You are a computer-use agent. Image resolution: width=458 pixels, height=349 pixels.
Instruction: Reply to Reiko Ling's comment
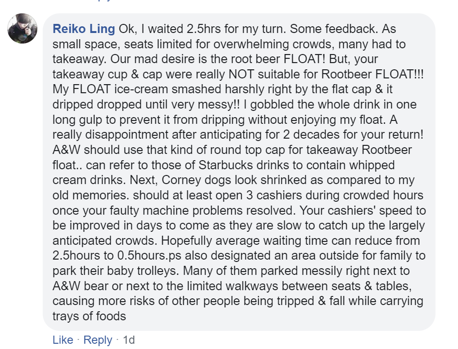click(97, 340)
